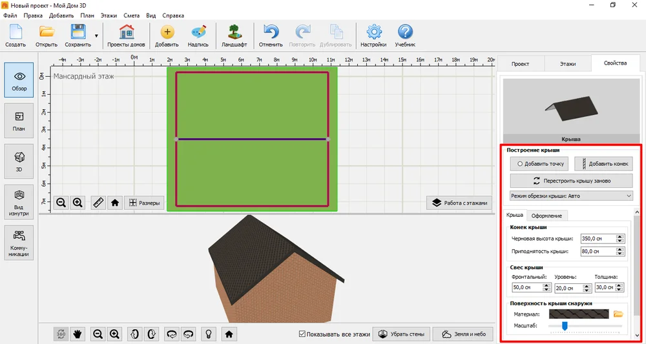Click the Добавить plus icon in toolbar

pos(167,35)
